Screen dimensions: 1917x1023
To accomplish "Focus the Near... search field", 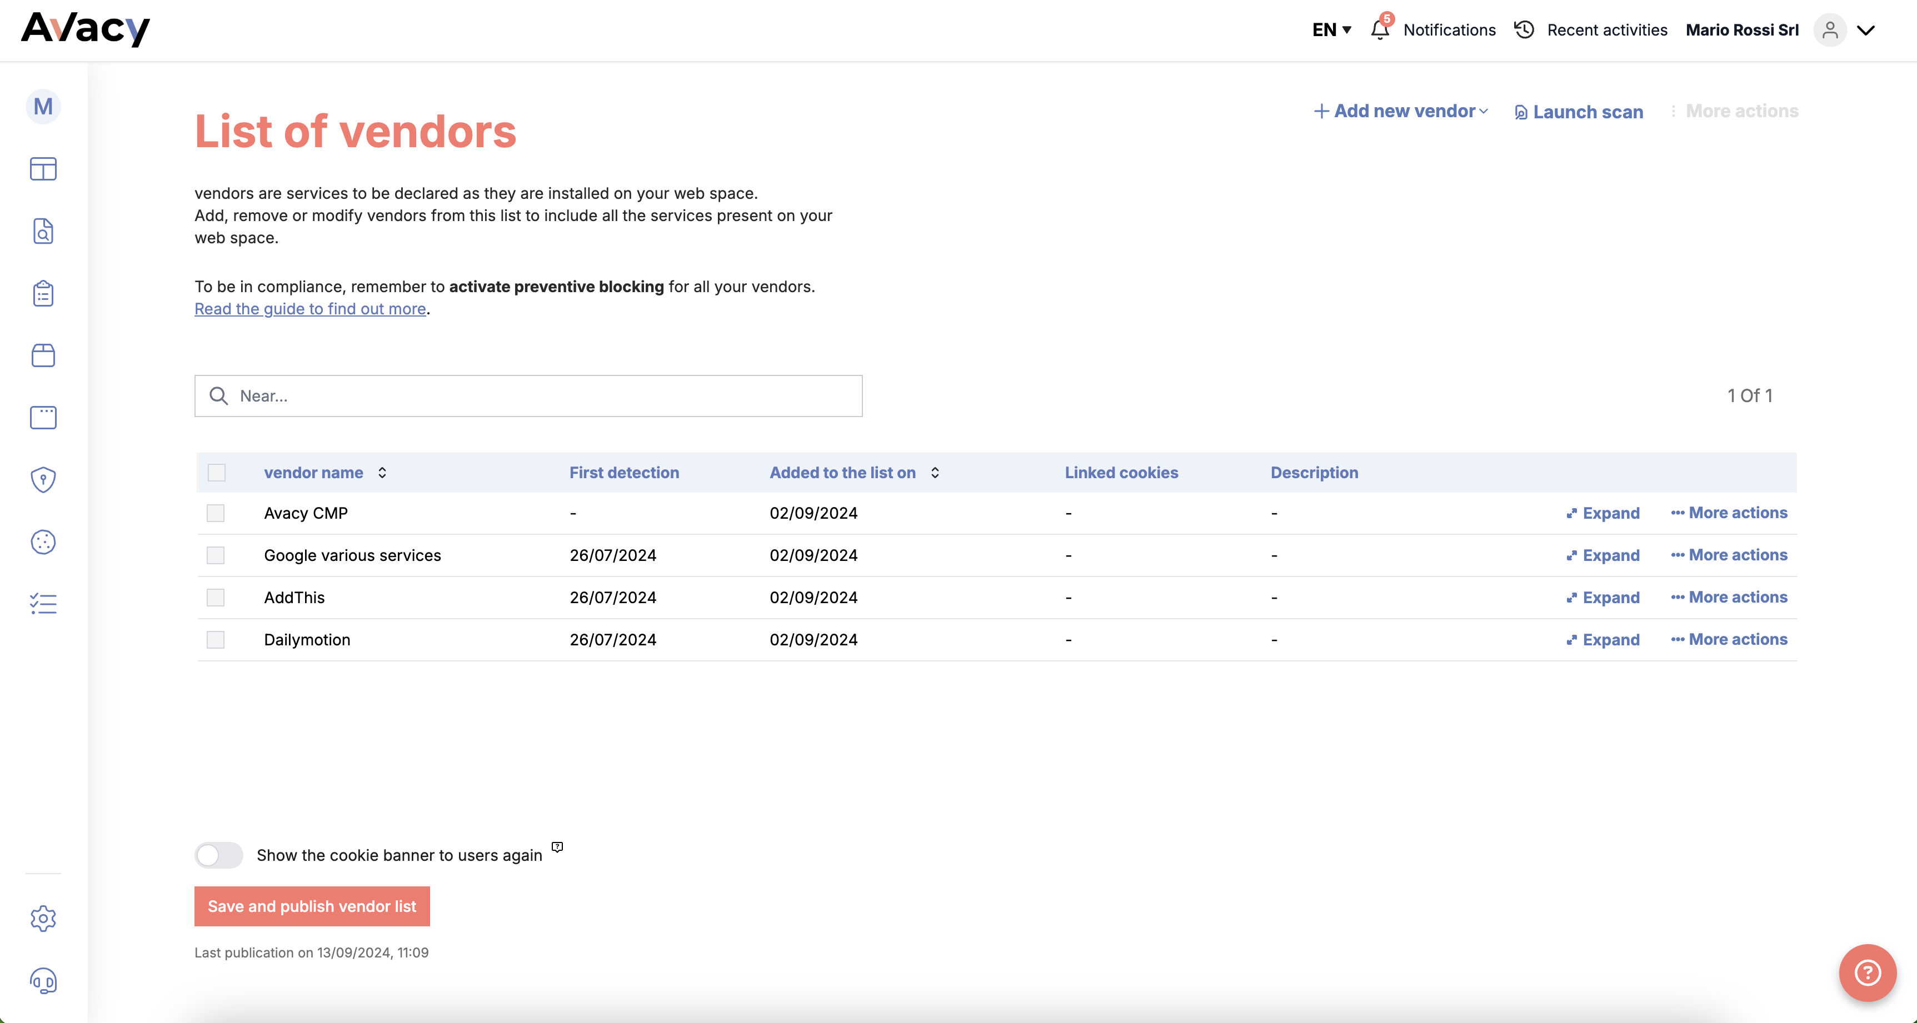I will (x=528, y=396).
